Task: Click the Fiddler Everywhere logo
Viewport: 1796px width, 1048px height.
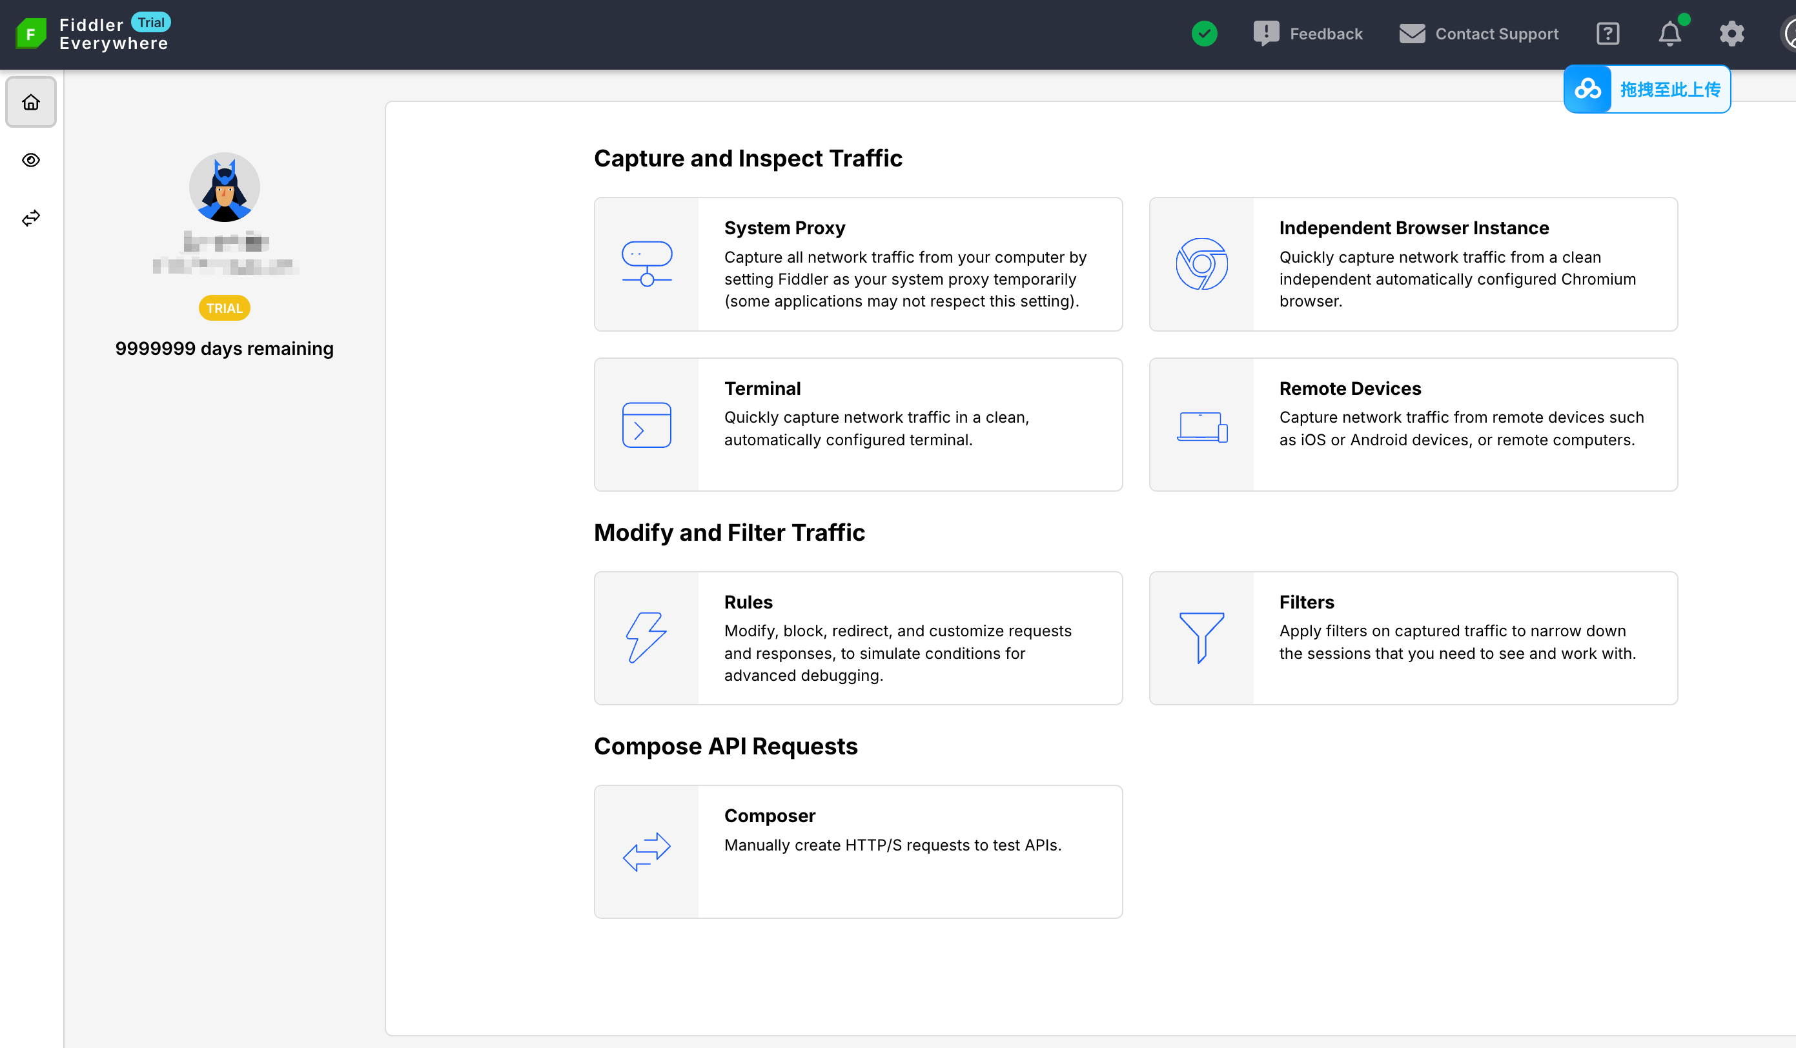Action: (30, 34)
